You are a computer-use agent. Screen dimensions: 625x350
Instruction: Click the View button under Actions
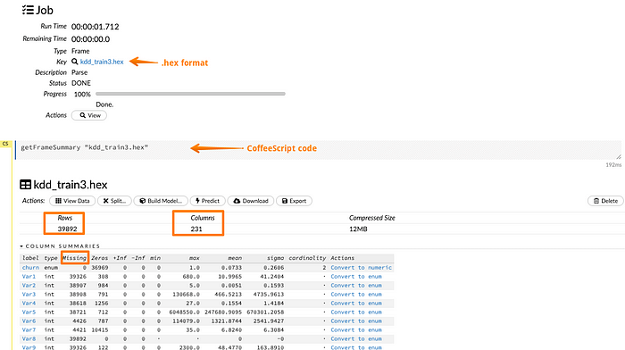click(89, 115)
